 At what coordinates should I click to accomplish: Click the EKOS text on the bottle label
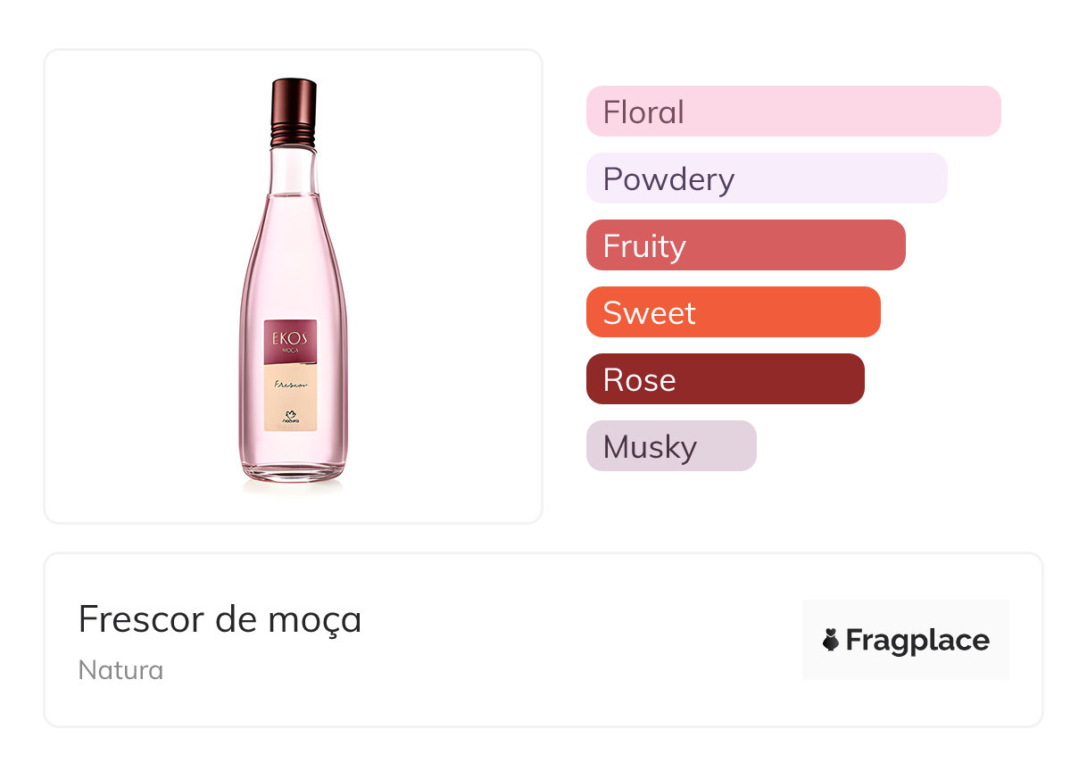[x=290, y=337]
